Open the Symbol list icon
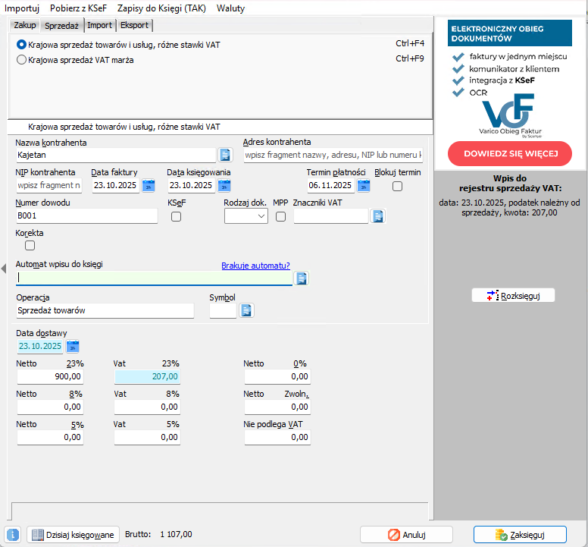This screenshot has height=547, width=588. [x=246, y=310]
